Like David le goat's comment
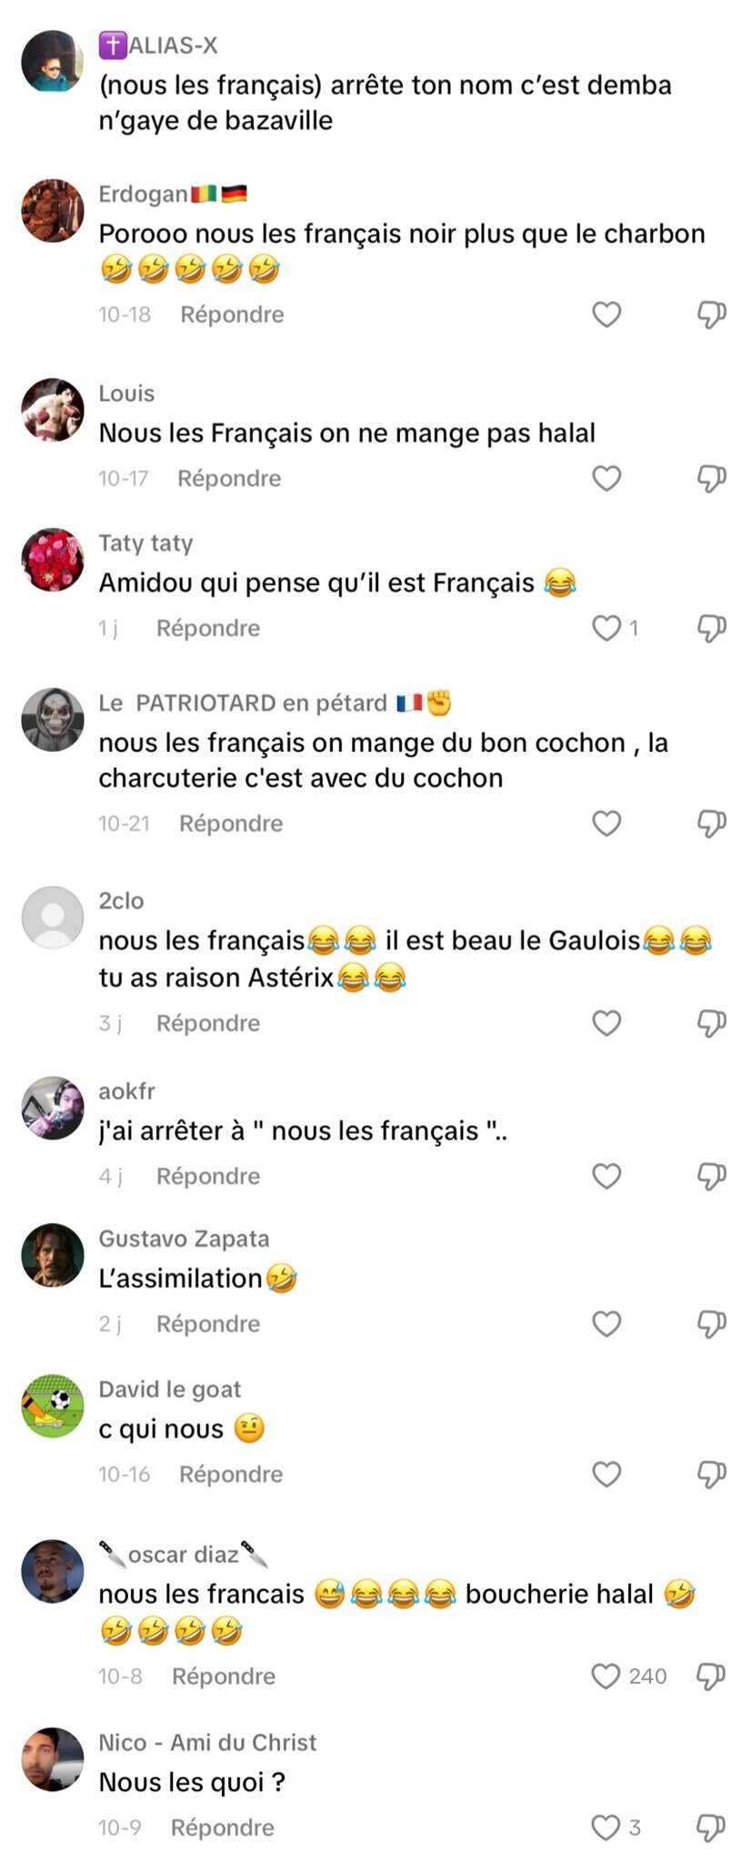This screenshot has height=1864, width=752. (x=607, y=1474)
